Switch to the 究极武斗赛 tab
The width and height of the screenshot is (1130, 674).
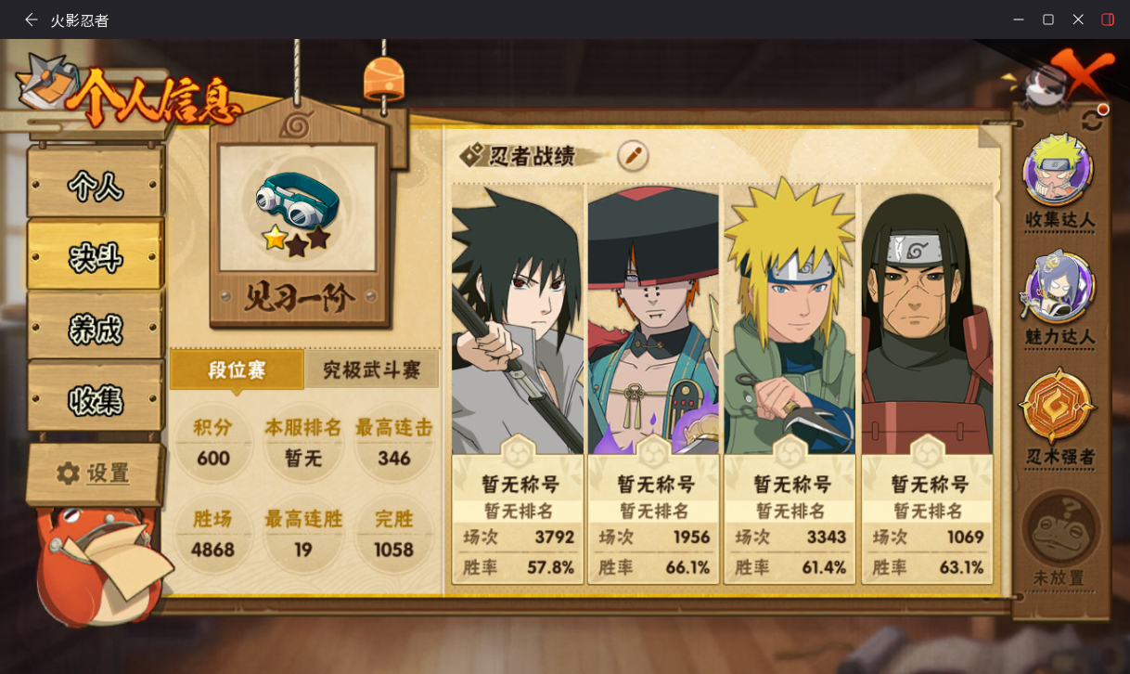point(371,369)
